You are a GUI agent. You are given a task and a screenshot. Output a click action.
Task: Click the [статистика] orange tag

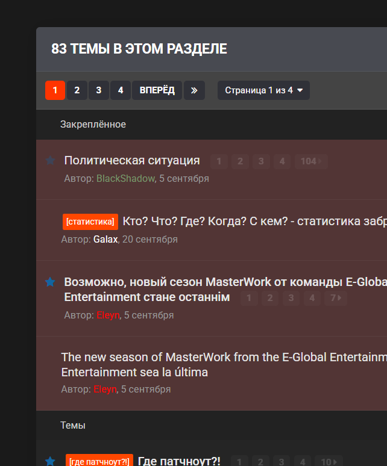click(90, 222)
